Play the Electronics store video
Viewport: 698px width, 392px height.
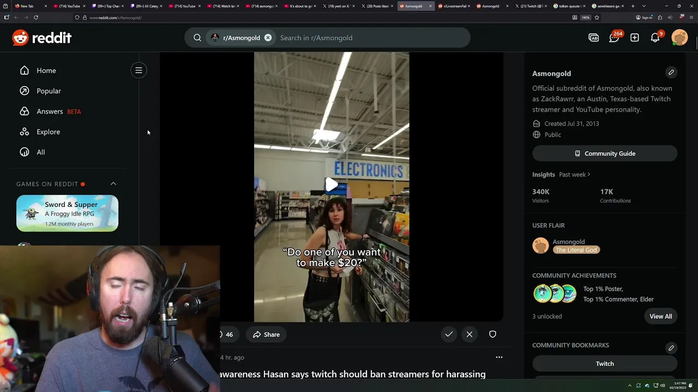coord(331,185)
